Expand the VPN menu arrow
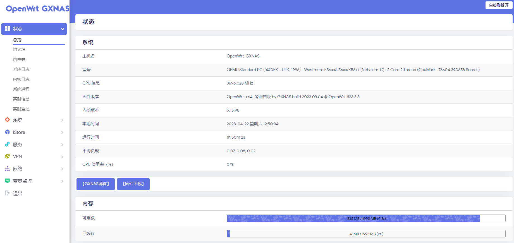 tap(62, 157)
